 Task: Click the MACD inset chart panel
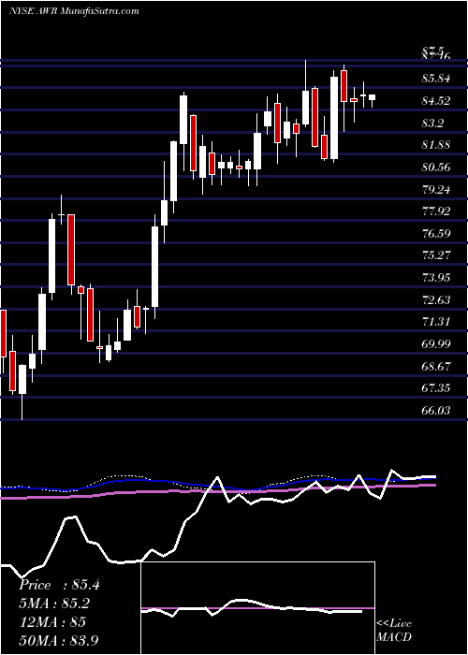coord(258,608)
